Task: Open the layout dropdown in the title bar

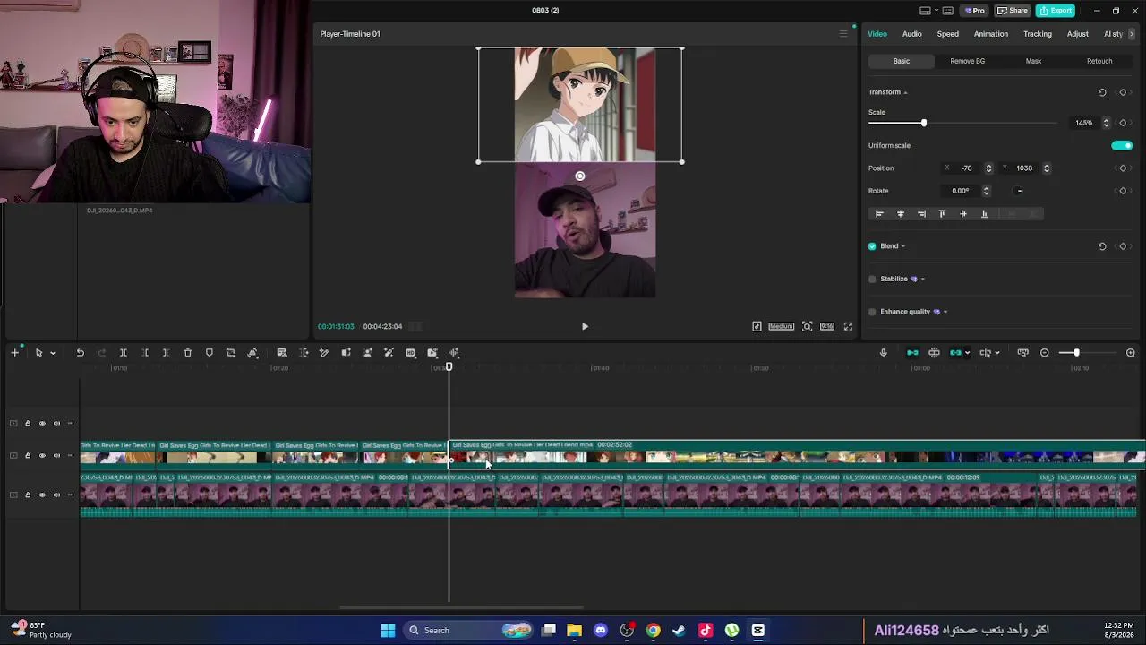Action: click(x=938, y=11)
